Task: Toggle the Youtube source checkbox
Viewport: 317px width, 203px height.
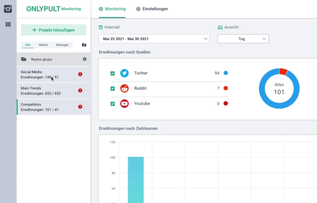Action: (x=112, y=104)
